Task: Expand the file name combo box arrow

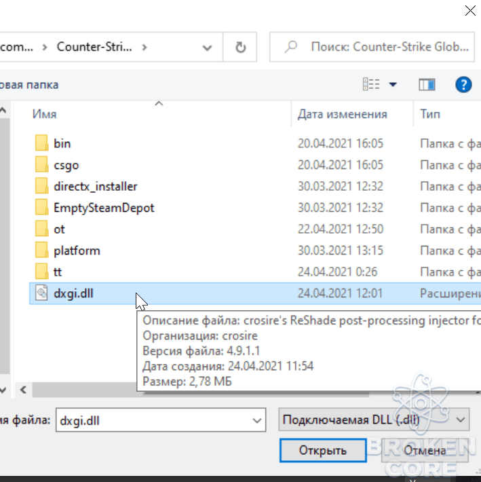Action: 256,420
